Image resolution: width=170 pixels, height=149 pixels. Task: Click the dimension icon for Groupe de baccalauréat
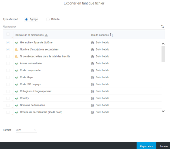16,112
